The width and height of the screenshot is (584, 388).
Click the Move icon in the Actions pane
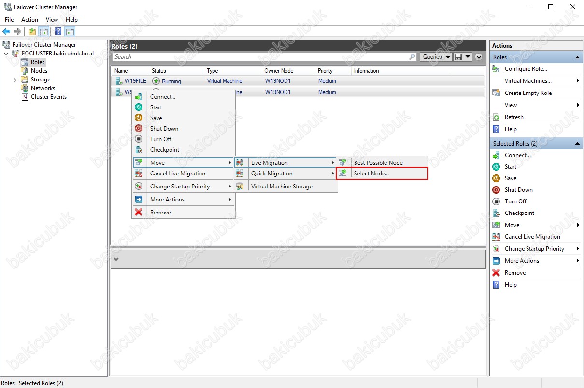[x=496, y=225]
